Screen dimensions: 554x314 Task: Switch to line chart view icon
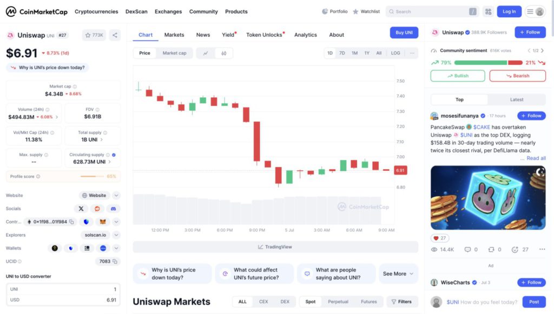click(206, 53)
